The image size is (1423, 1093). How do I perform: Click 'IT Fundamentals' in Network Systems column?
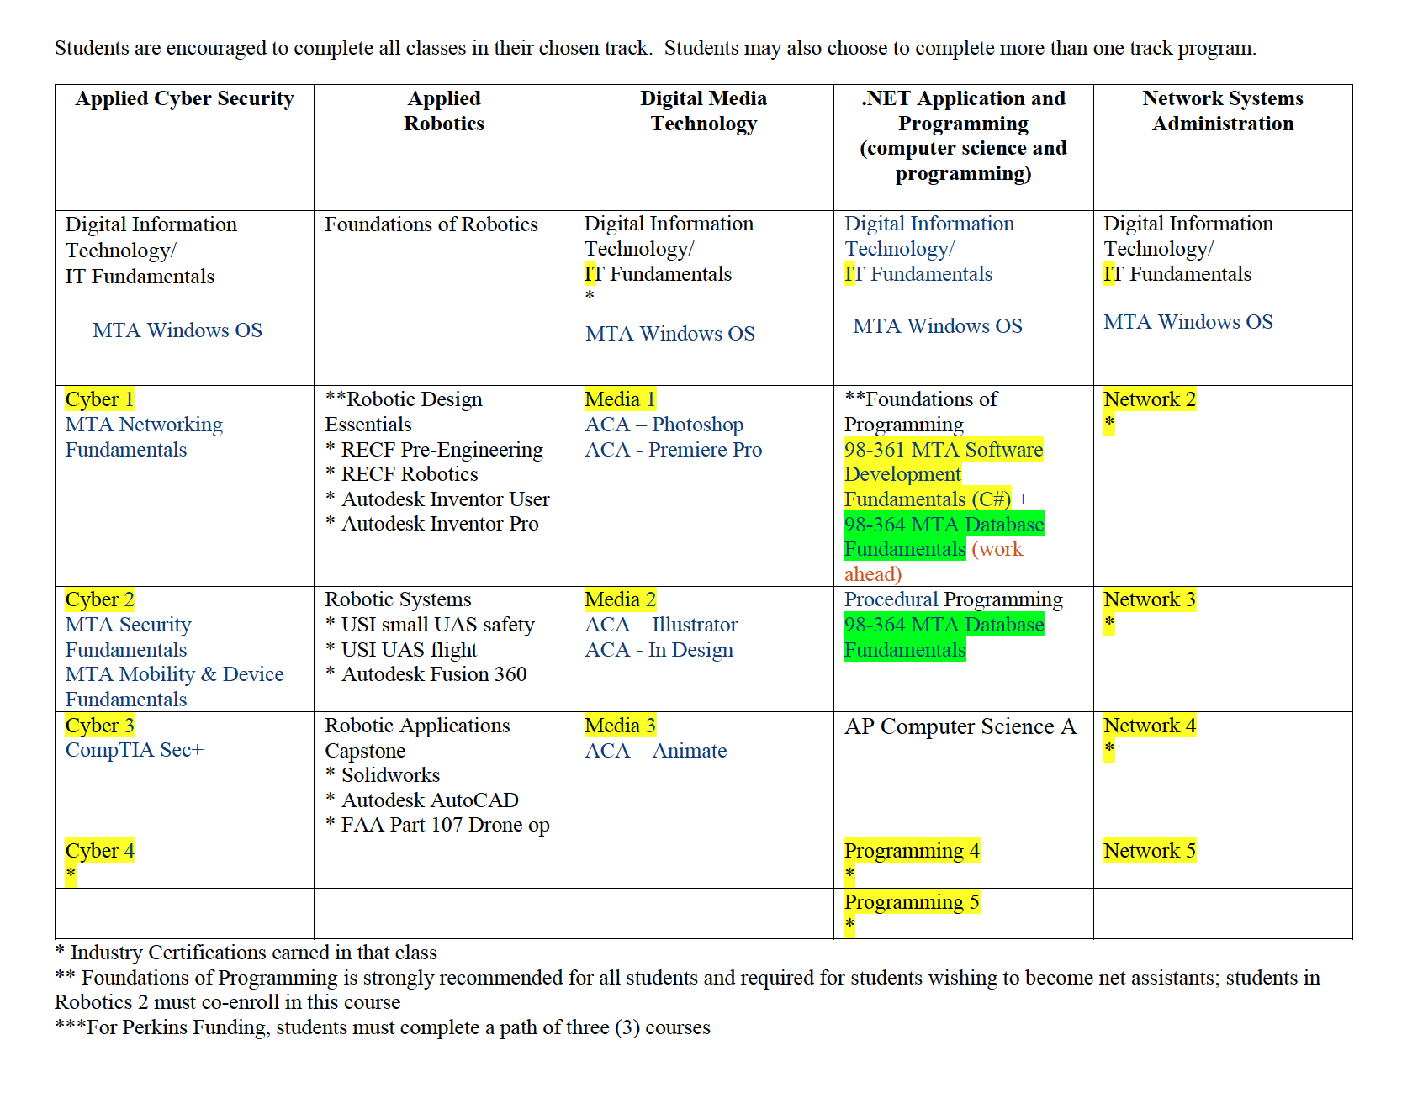pos(1177,274)
